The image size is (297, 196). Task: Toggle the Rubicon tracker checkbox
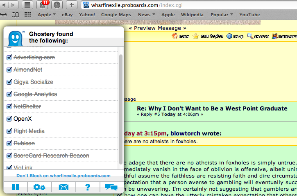9,143
